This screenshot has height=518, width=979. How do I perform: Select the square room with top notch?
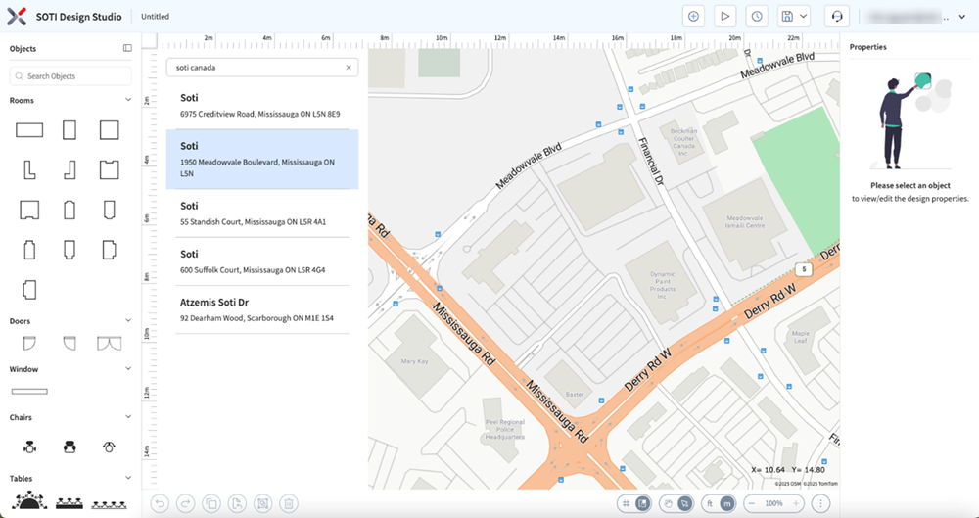110,170
